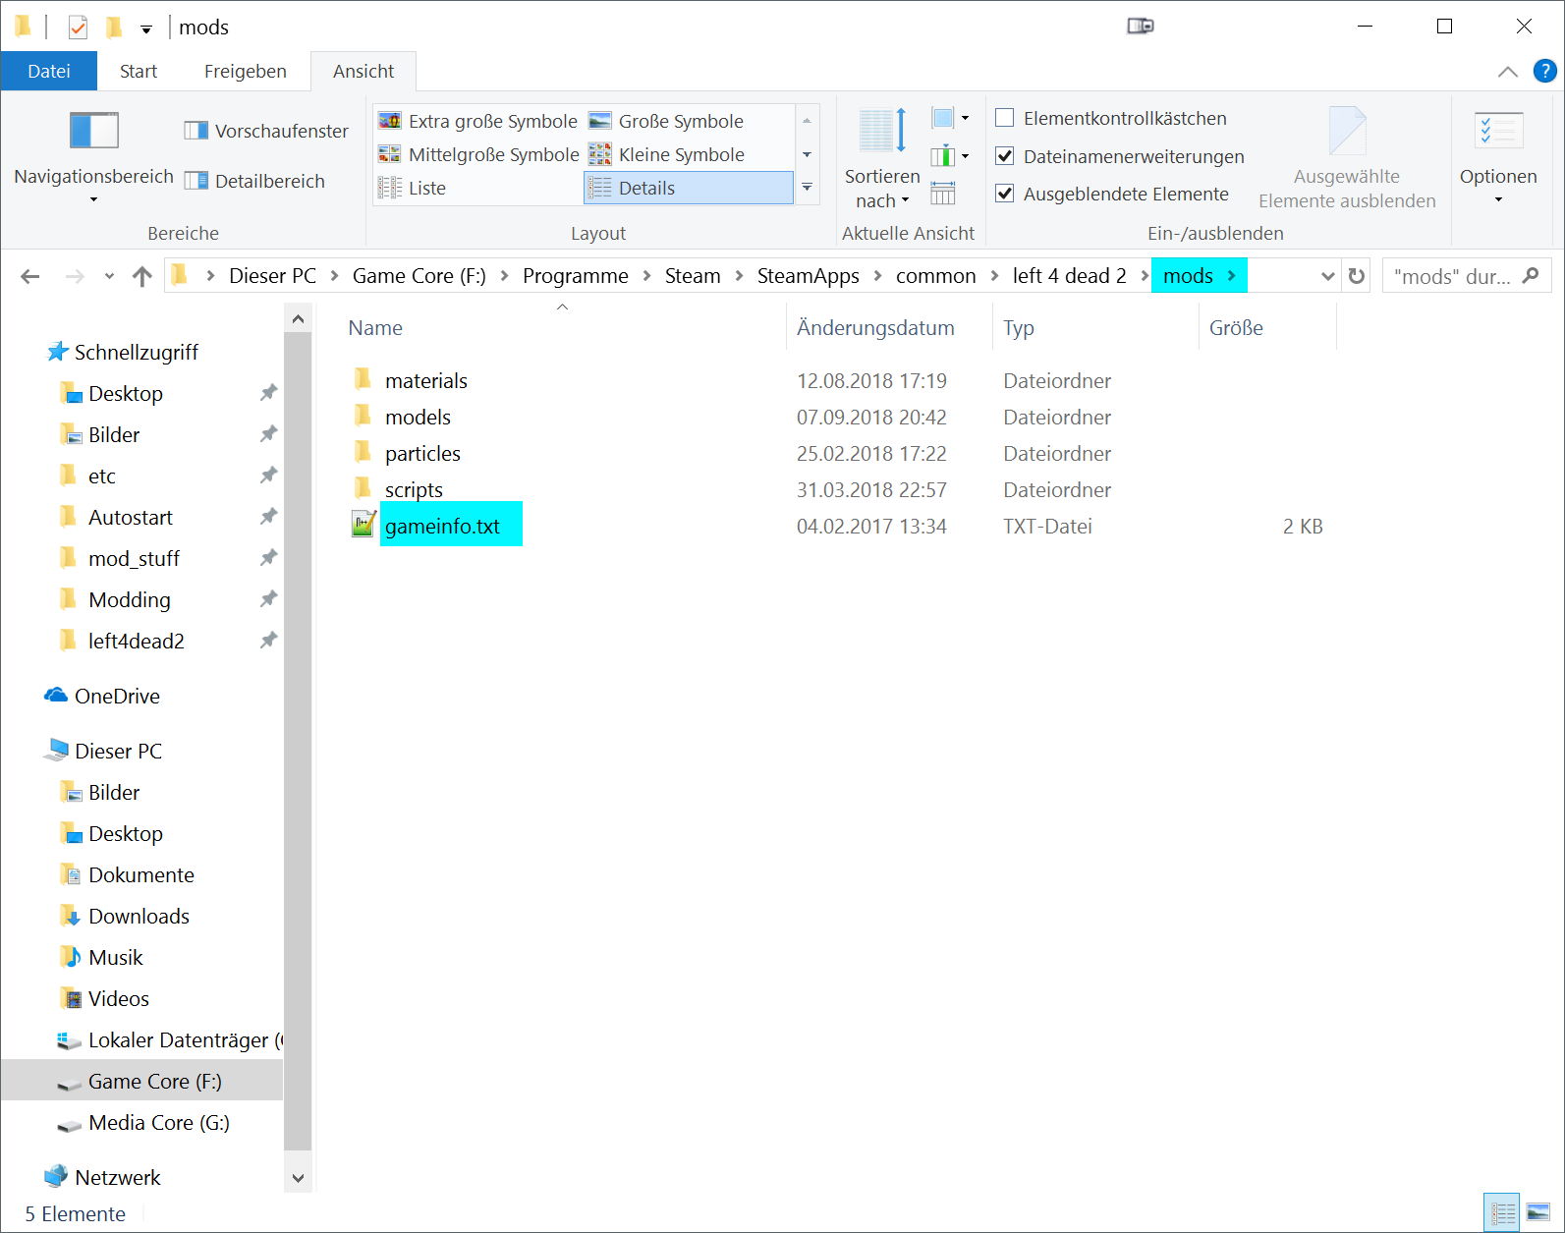Open the Optionen folder options

(x=1498, y=157)
